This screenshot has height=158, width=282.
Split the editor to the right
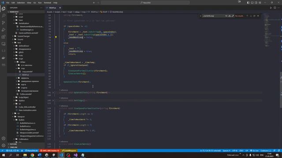[x=275, y=8]
